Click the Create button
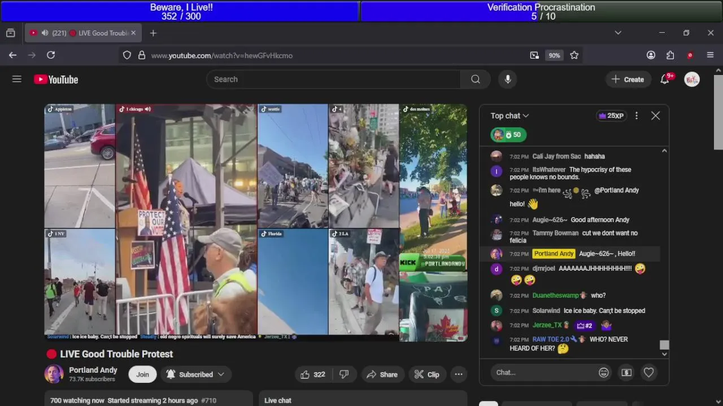723x406 pixels. (628, 80)
